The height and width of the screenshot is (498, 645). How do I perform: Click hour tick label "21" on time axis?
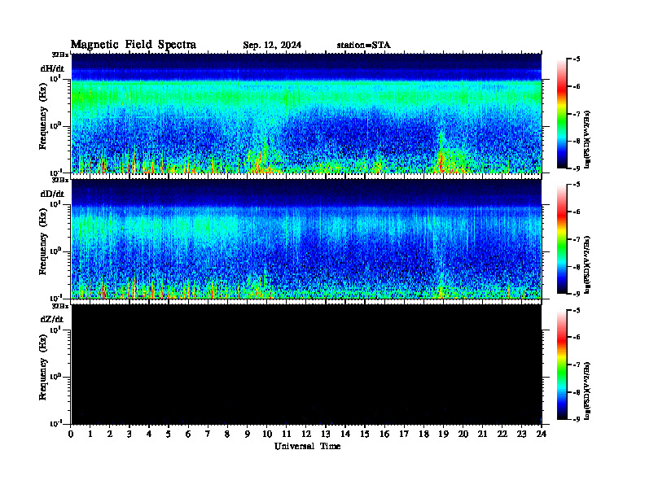coord(482,435)
